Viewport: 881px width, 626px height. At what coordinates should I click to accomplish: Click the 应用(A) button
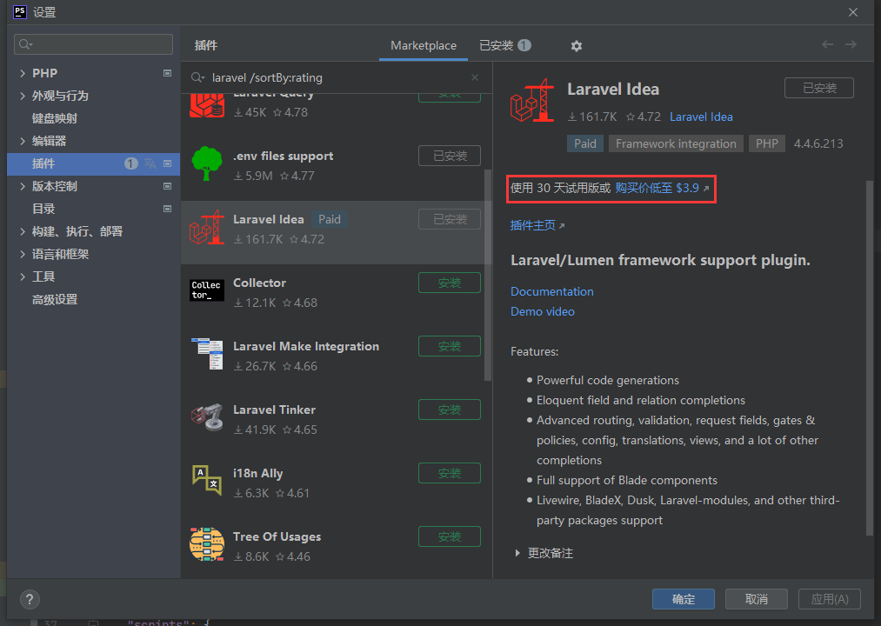[x=830, y=599]
